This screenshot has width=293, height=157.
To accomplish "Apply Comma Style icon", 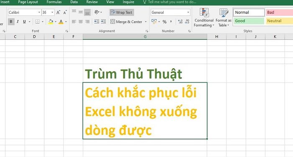I will 171,22.
